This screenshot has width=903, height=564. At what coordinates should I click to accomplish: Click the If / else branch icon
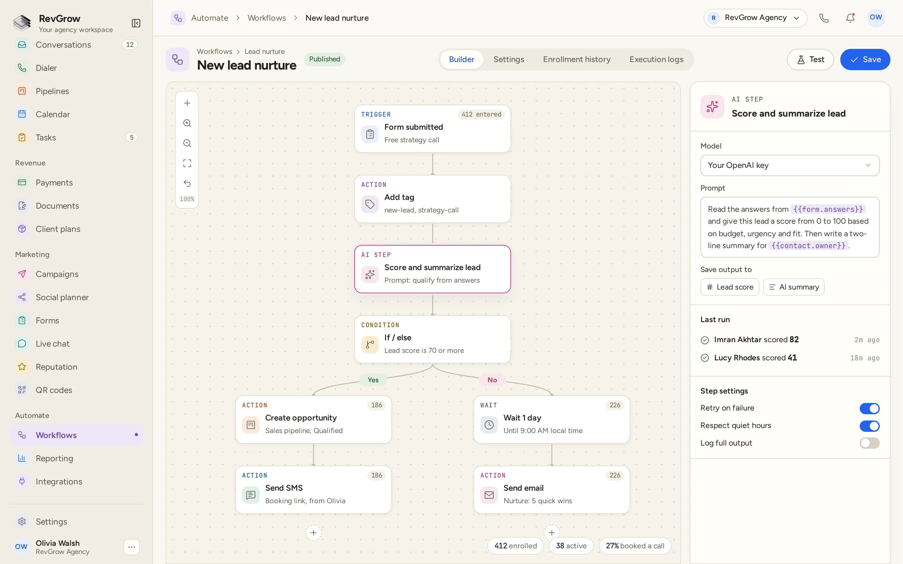tap(370, 344)
